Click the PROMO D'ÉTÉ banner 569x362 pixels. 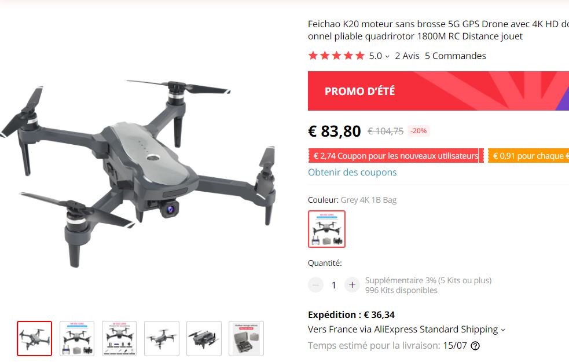tap(438, 91)
